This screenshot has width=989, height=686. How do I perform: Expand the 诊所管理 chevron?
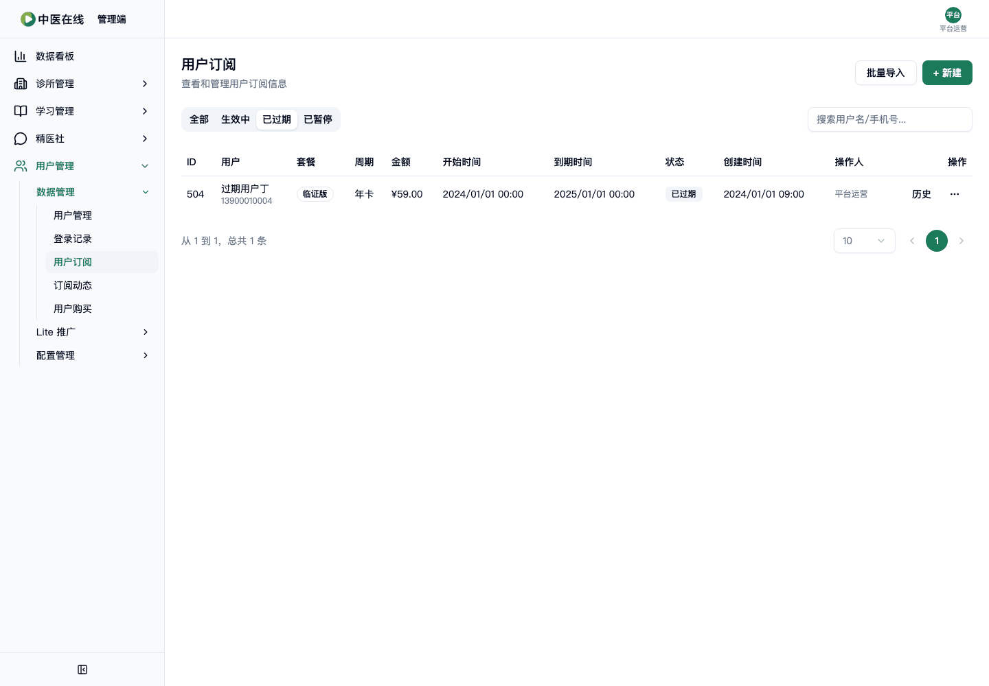point(145,84)
